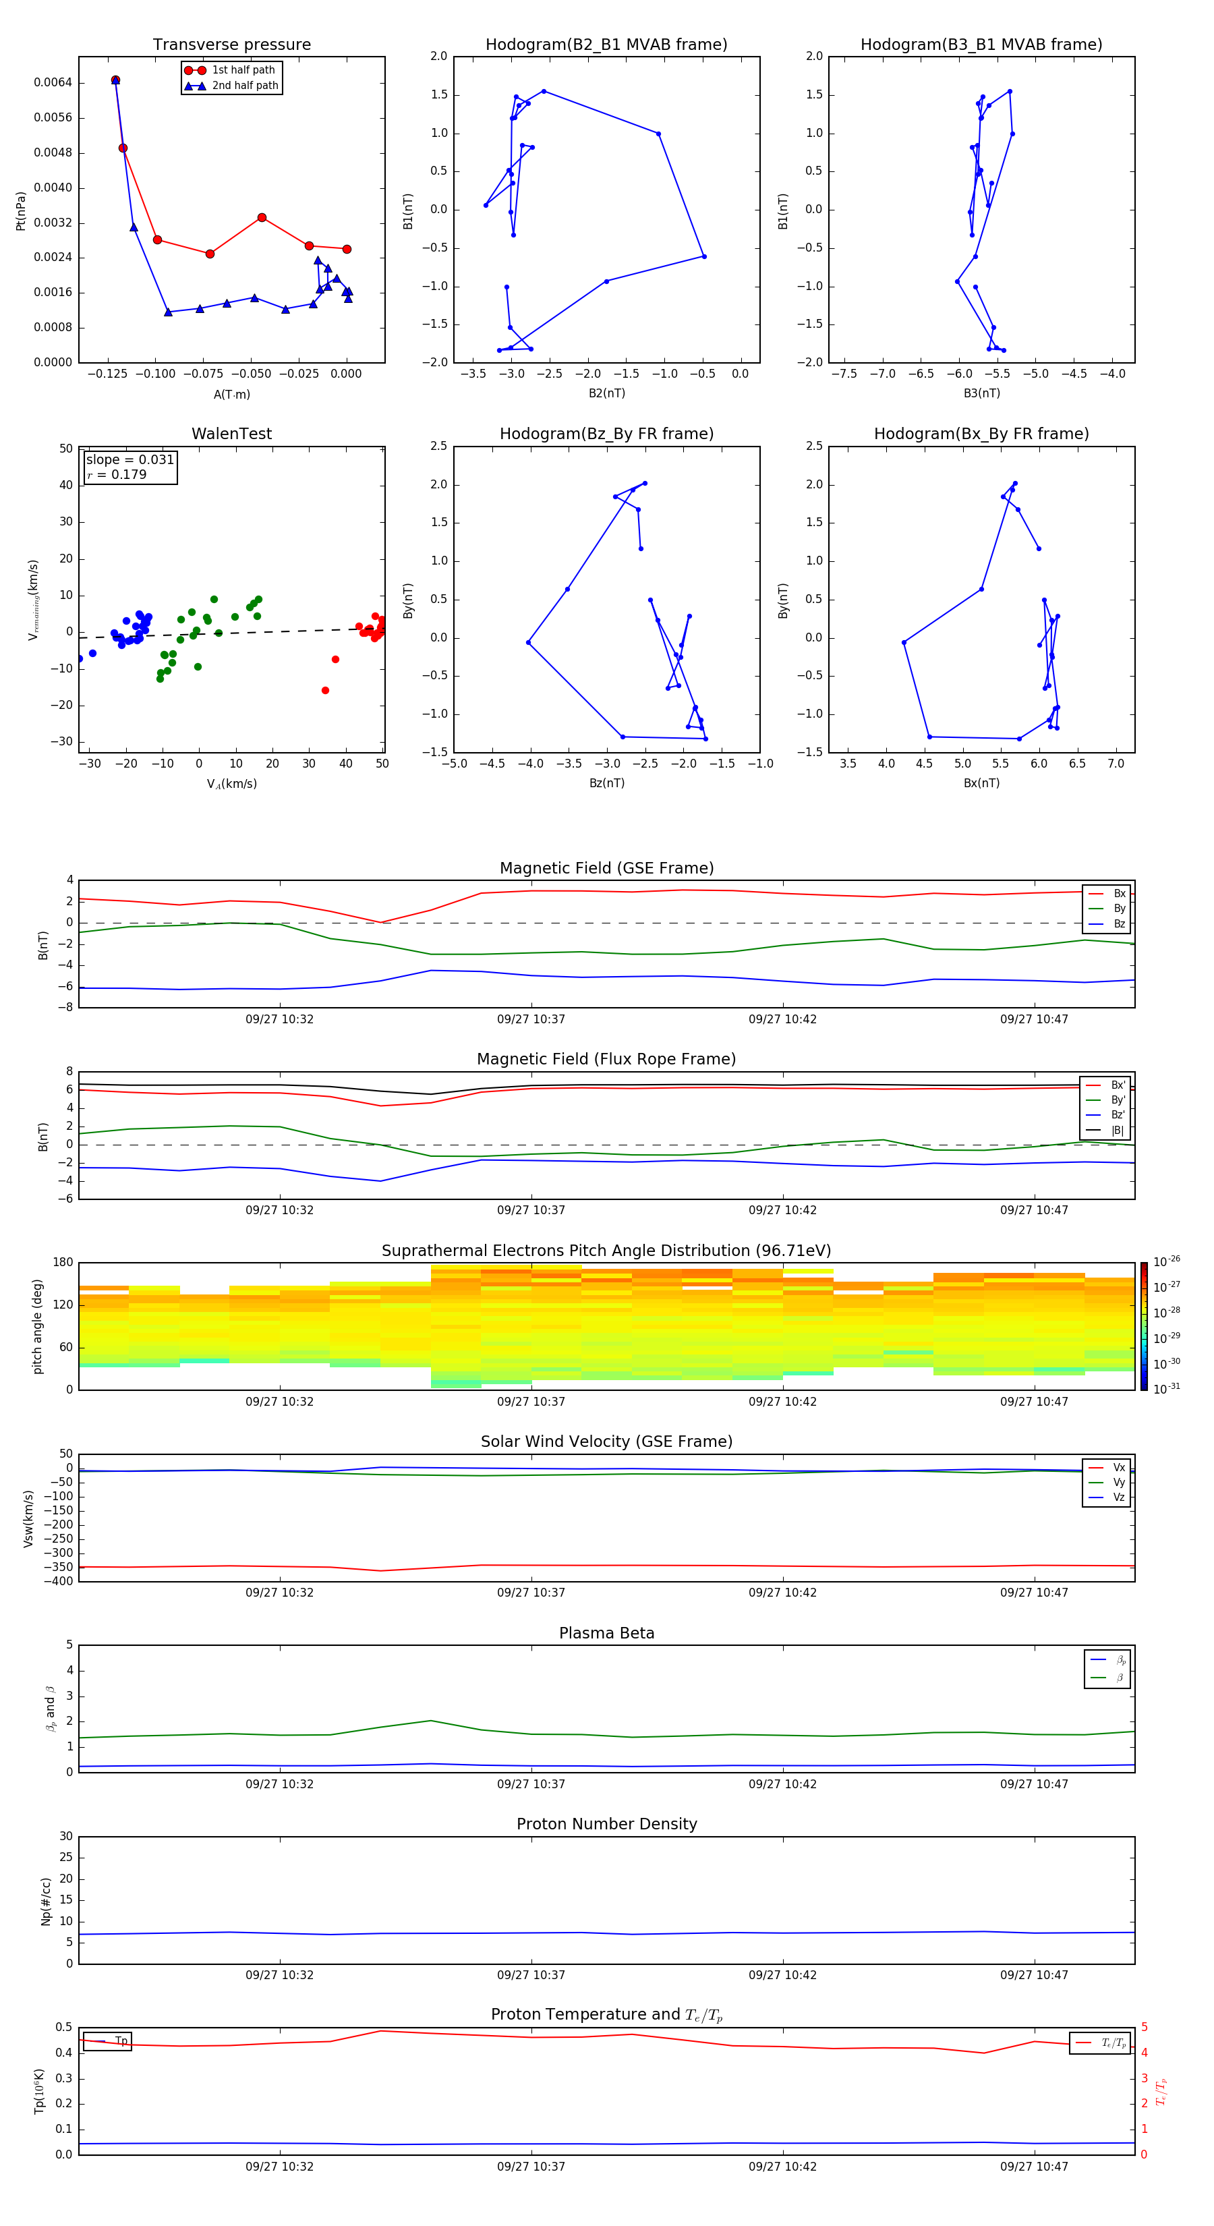Viewport: 1214px width, 2226px height.
Task: Click the 'Plasma Beta' title
Action: tap(606, 1634)
